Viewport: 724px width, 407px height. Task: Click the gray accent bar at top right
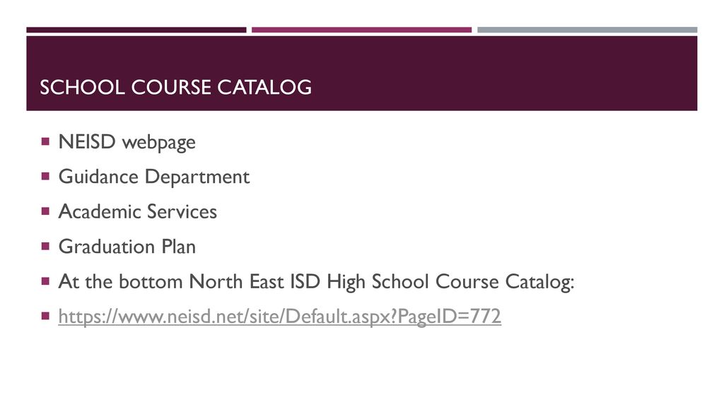(588, 30)
